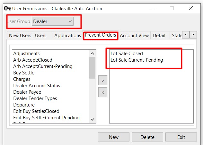
Task: Remove item using the < arrow button
Action: (102, 93)
